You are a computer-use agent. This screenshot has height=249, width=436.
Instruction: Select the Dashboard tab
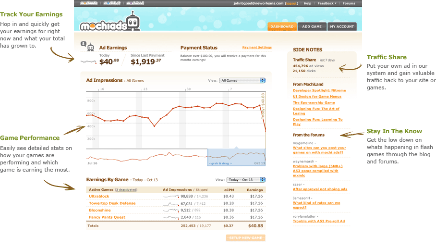click(282, 26)
